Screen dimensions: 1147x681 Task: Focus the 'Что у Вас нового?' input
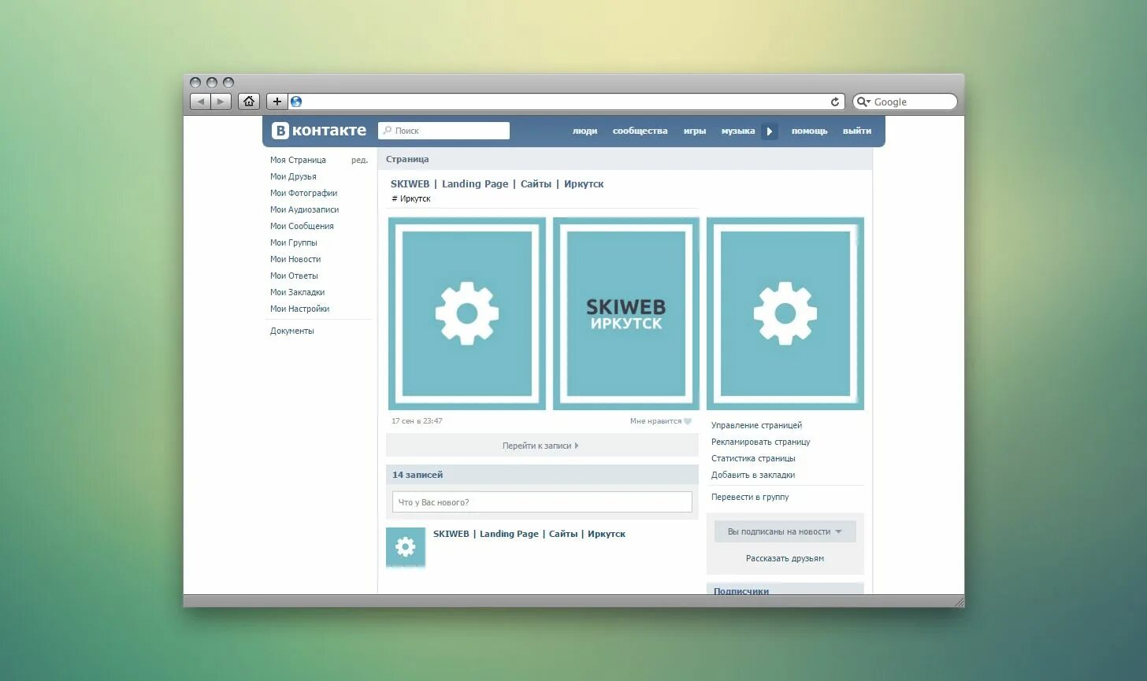click(x=542, y=502)
